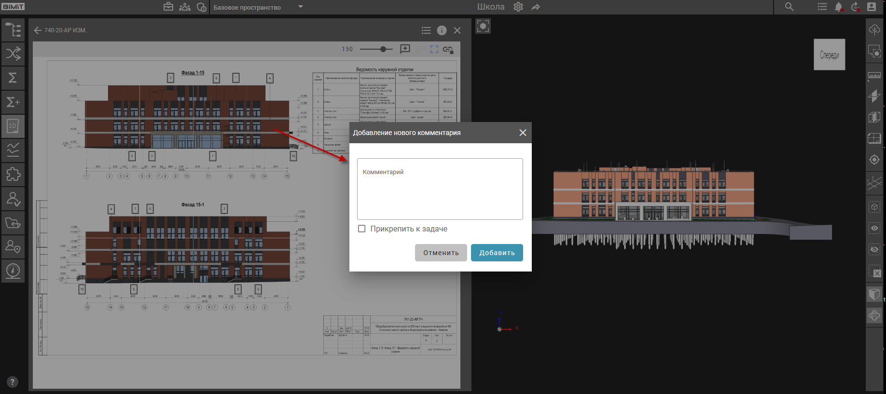Image resolution: width=886 pixels, height=394 pixels.
Task: Select the ruler measurement tool
Action: point(874,75)
